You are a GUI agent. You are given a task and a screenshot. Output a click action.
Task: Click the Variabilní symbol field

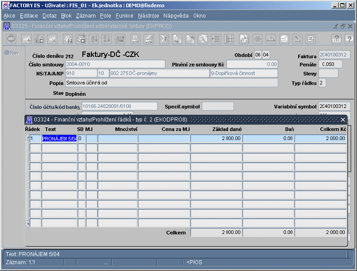pos(334,106)
